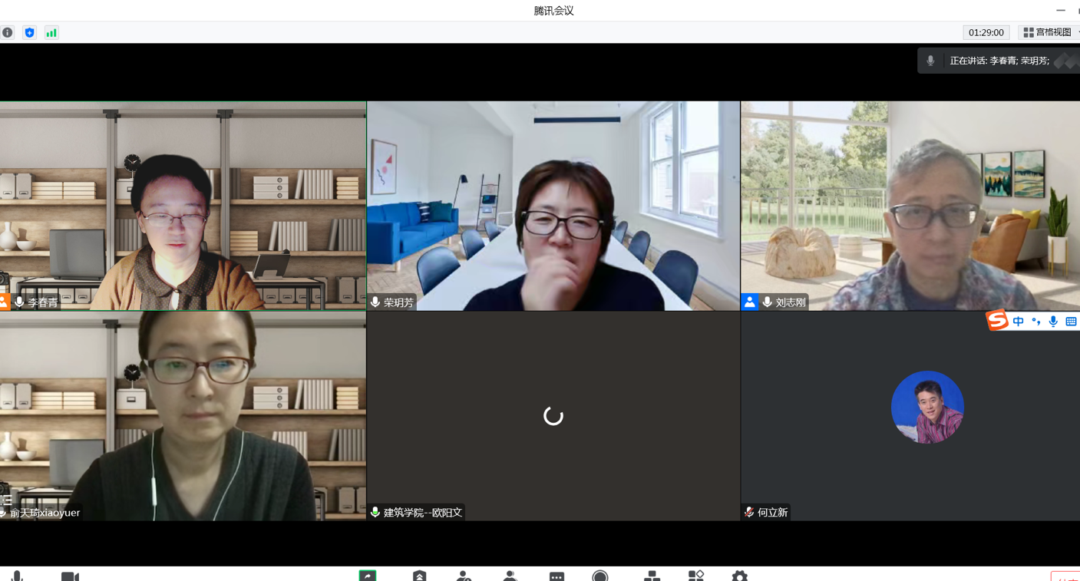
Task: Open the Sogou soft keyboard menu
Action: [x=1071, y=322]
